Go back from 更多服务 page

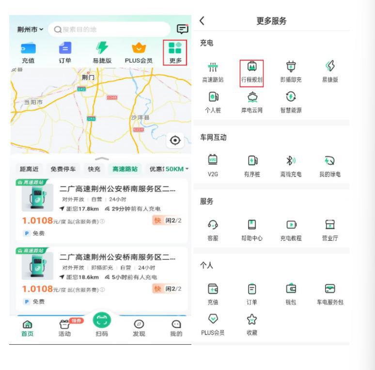tap(202, 21)
